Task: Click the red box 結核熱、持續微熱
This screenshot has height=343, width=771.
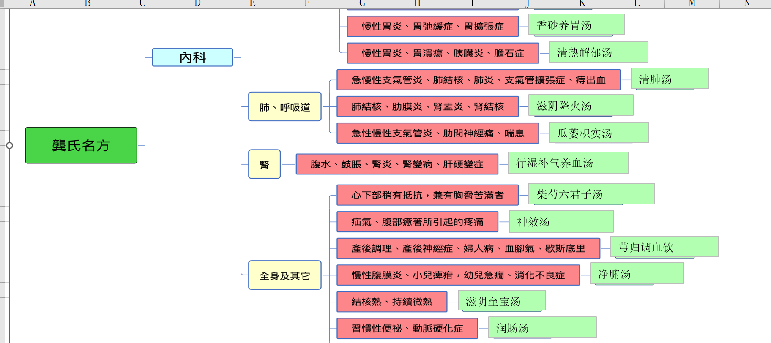Action: pos(392,302)
